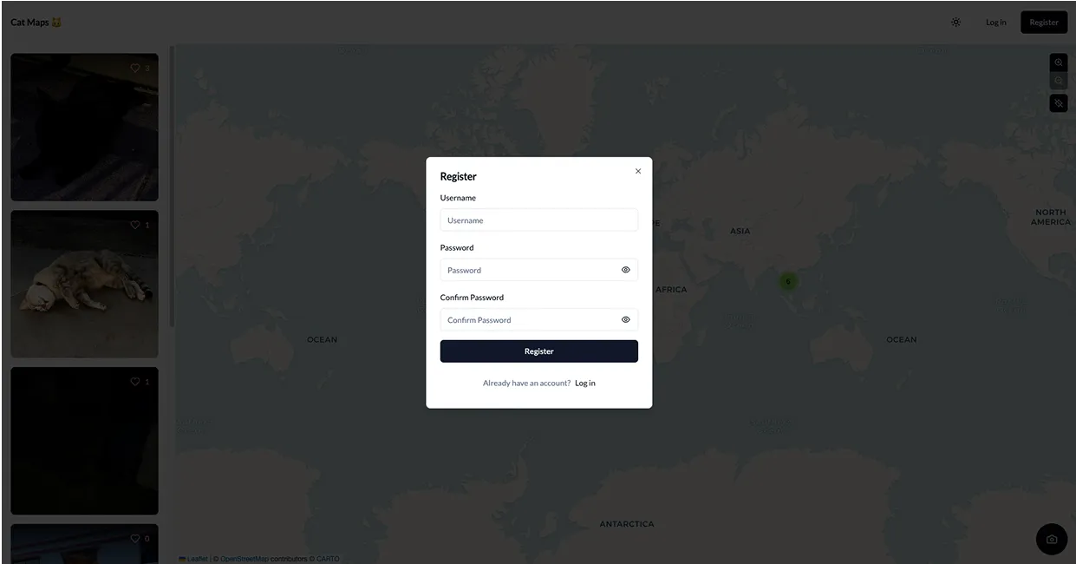Open the topmost cat photo thumbnail
The height and width of the screenshot is (564, 1076).
(84, 128)
